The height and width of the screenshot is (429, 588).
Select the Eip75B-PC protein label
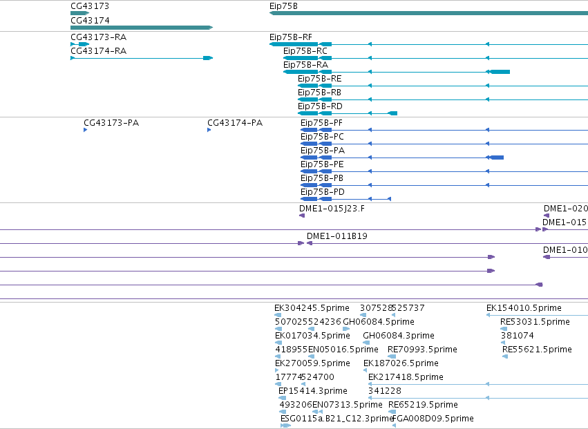[322, 137]
